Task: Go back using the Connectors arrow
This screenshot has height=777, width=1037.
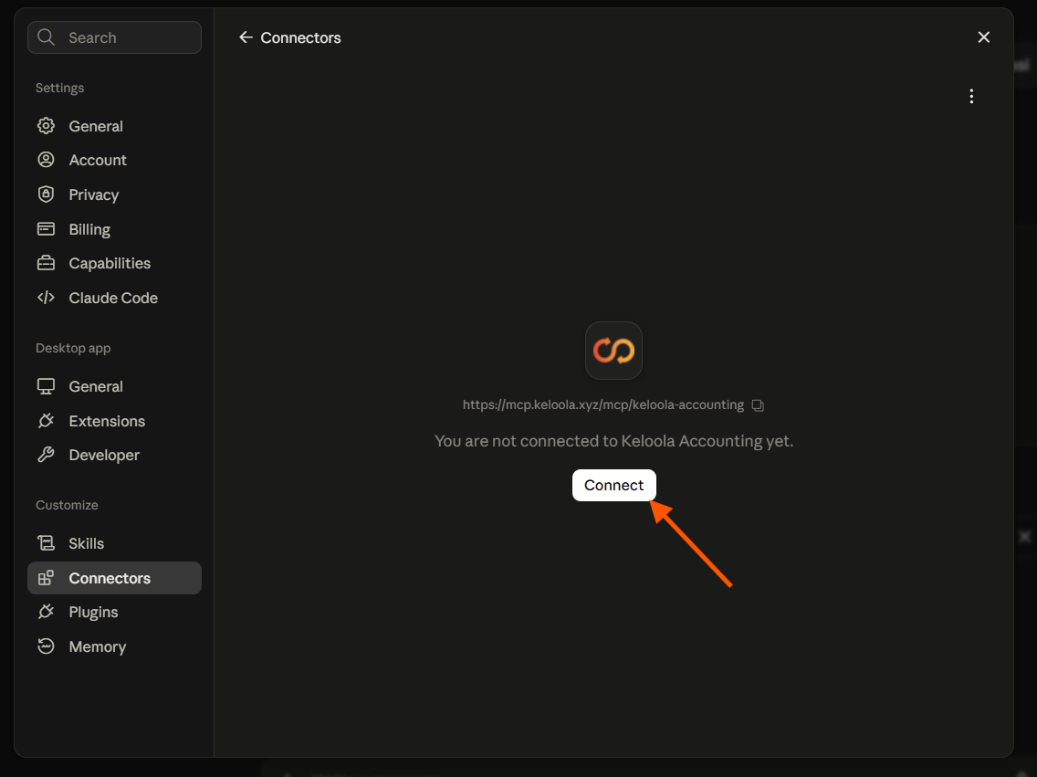Action: pos(246,37)
